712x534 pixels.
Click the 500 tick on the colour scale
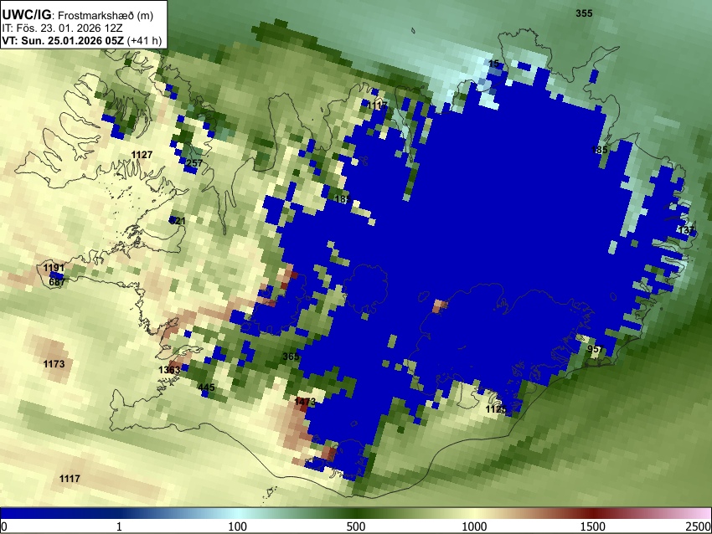click(x=356, y=526)
